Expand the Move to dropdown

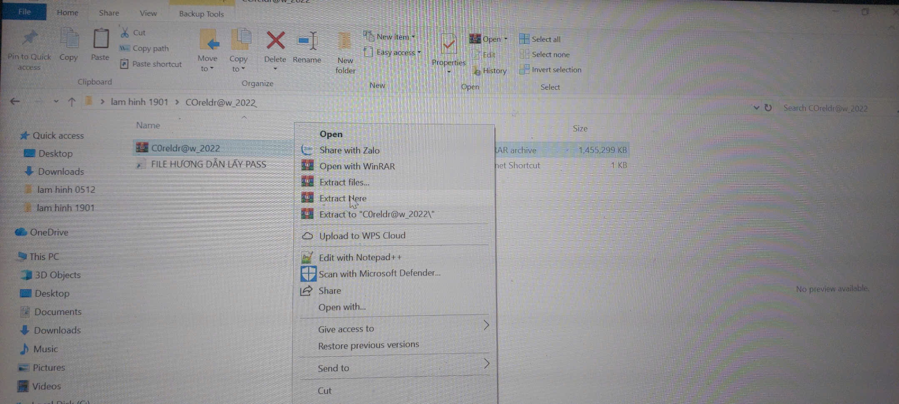point(207,64)
